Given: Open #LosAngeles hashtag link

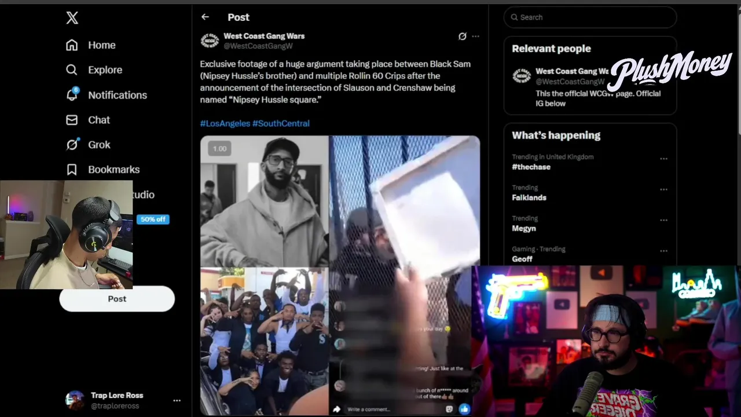Looking at the screenshot, I should tap(226, 123).
